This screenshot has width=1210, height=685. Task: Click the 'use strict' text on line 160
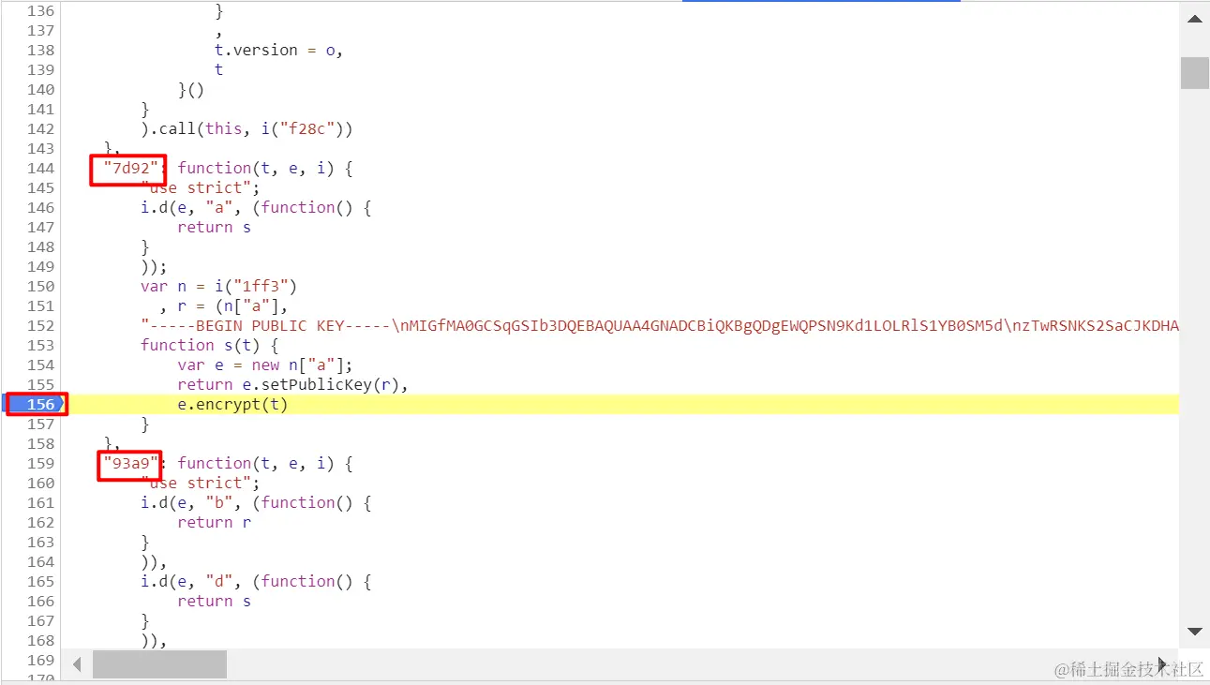pos(201,483)
